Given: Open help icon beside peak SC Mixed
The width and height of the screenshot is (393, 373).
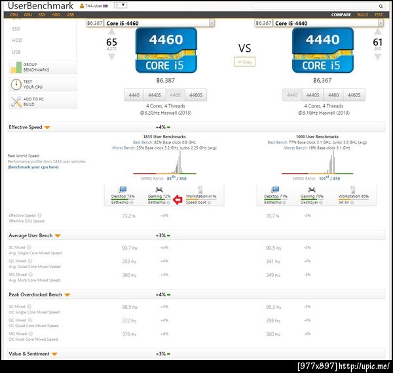Looking at the screenshot, I should [x=29, y=307].
